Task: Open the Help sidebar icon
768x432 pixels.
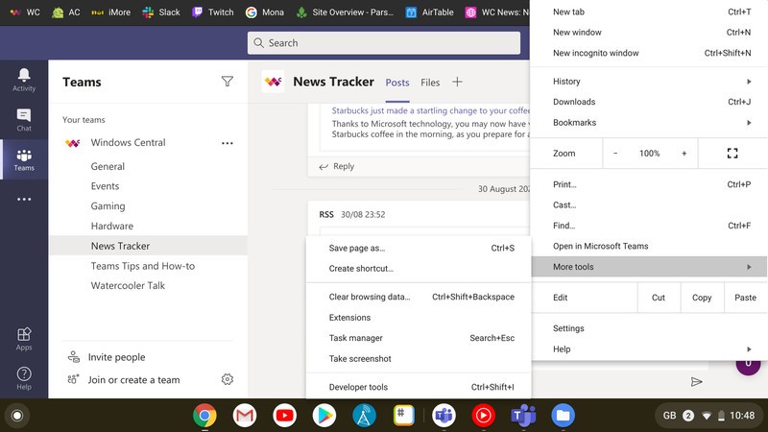Action: tap(23, 378)
